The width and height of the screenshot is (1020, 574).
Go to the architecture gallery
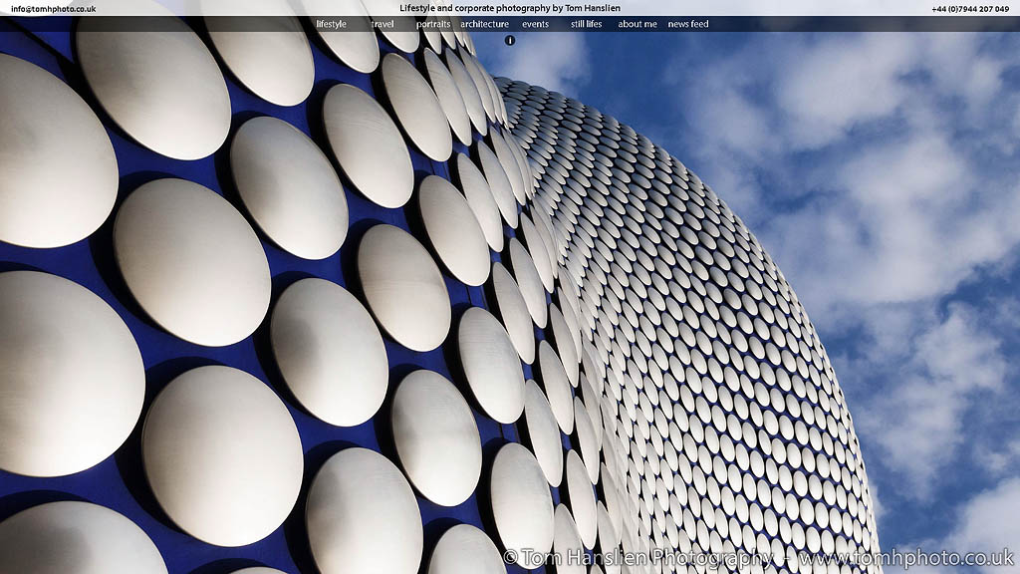[485, 24]
